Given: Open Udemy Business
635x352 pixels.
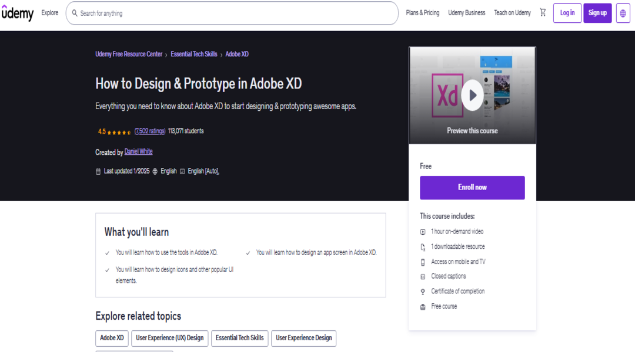Looking at the screenshot, I should pos(466,13).
